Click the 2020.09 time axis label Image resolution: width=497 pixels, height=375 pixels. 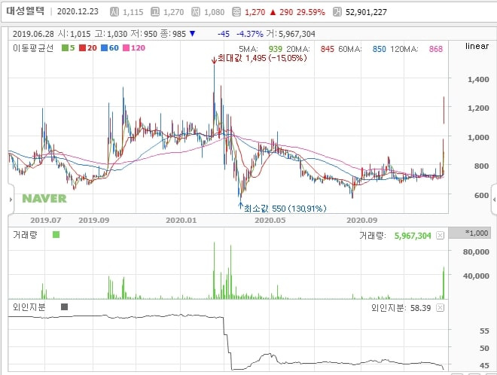[x=362, y=220]
